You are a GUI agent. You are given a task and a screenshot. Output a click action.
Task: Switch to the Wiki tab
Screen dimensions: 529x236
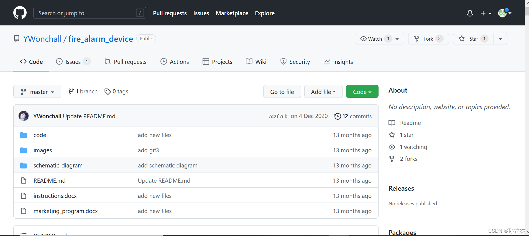pos(256,62)
